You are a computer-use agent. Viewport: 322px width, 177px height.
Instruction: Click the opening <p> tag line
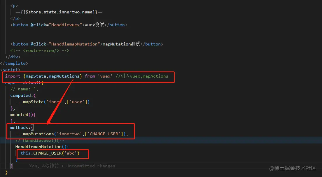pyautogui.click(x=14, y=6)
